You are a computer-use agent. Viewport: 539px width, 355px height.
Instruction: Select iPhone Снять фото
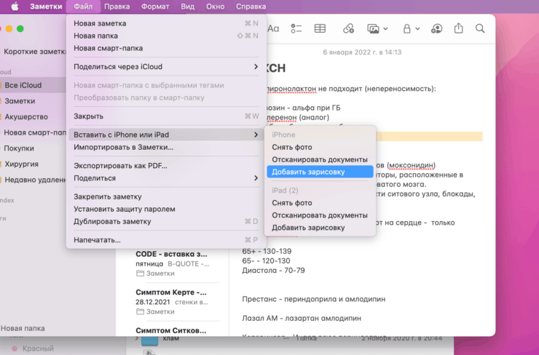320,147
